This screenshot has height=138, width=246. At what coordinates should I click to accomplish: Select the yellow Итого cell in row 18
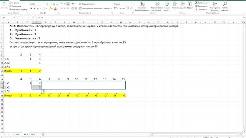click(8, 95)
